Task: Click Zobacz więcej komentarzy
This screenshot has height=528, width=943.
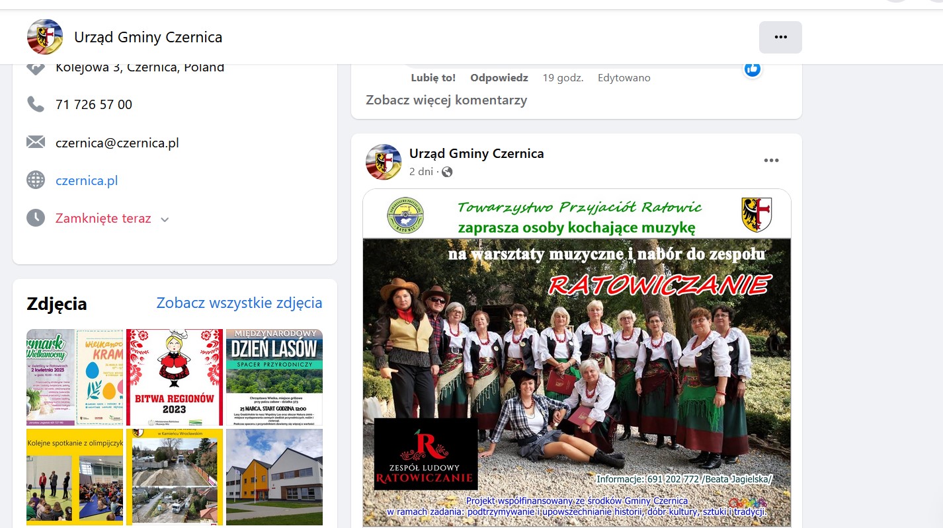Action: point(446,100)
